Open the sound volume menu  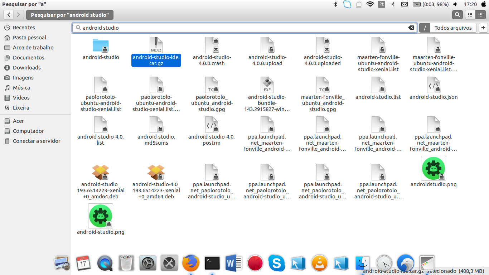click(x=455, y=4)
